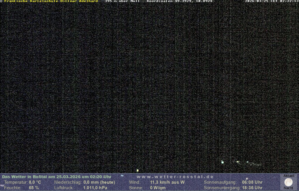The width and height of the screenshot is (299, 191).
Task: Select the Luftdruck value 1.011,0 hPa
Action: pyautogui.click(x=95, y=188)
